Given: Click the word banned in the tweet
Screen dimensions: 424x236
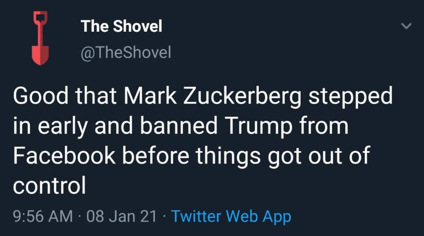Looking at the screenshot, I should point(179,126).
